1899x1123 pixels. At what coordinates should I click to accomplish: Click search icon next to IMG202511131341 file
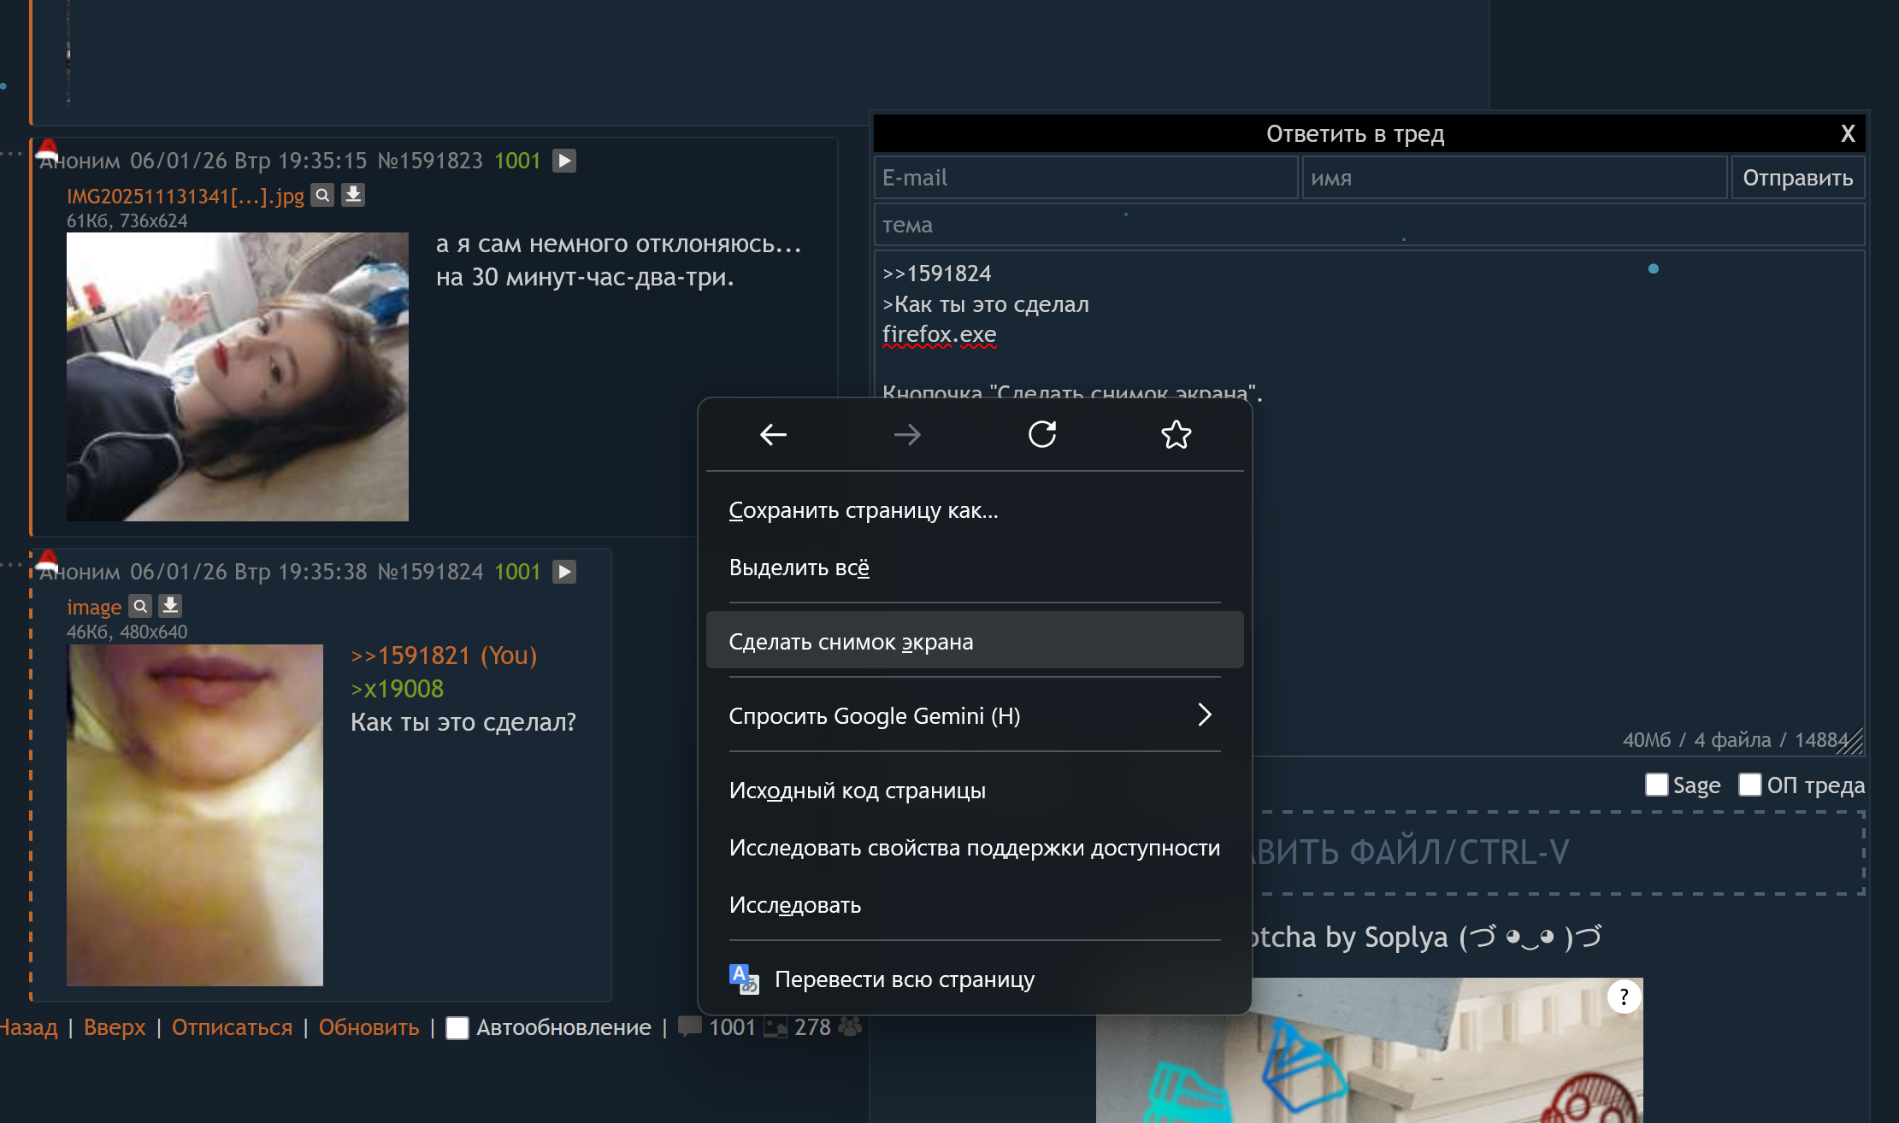(322, 196)
